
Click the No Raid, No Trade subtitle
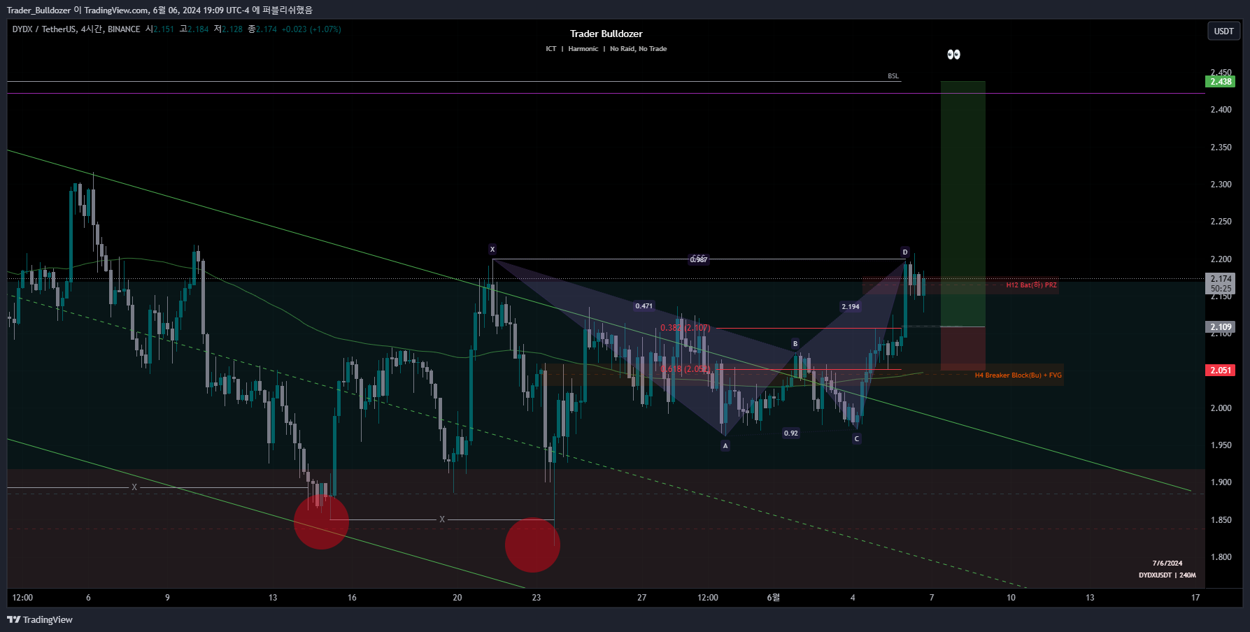coord(638,49)
